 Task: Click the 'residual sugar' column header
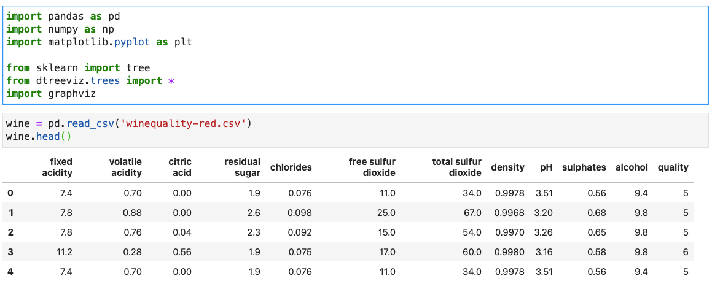click(242, 167)
